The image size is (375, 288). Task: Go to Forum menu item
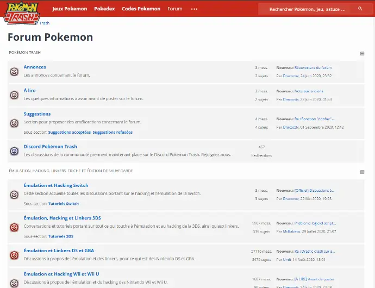[x=175, y=9]
